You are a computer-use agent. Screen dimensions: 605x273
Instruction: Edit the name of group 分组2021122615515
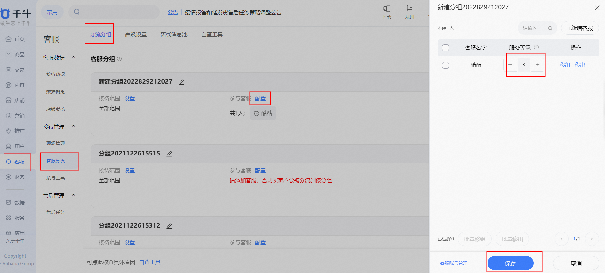(169, 154)
